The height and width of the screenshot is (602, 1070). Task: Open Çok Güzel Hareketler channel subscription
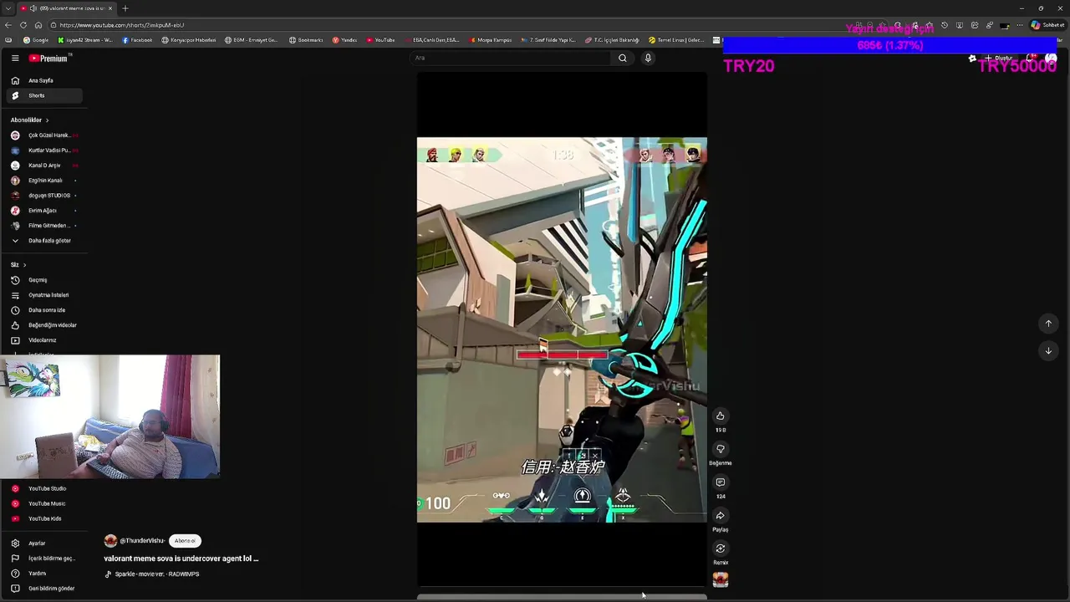[x=44, y=135]
